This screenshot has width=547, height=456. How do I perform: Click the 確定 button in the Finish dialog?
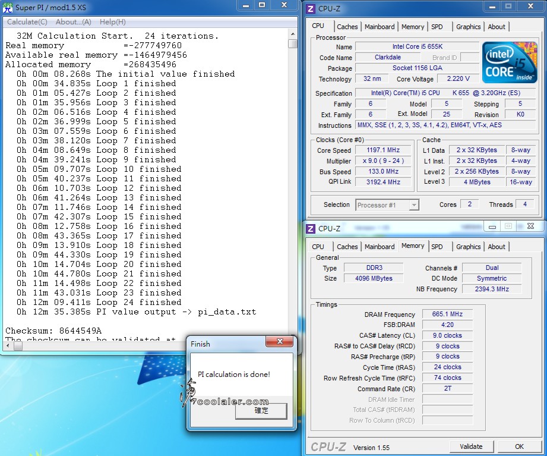tap(261, 411)
